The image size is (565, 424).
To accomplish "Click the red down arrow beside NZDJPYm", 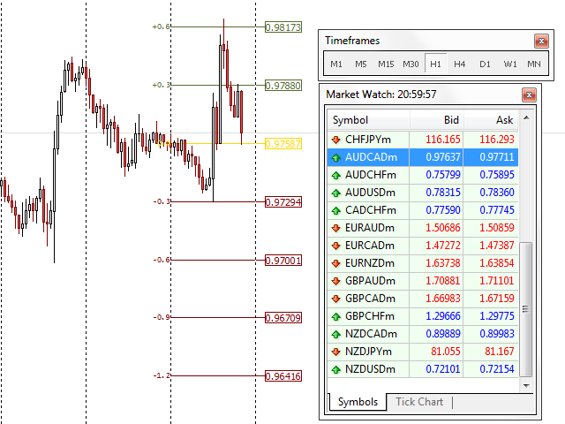I will (x=336, y=352).
